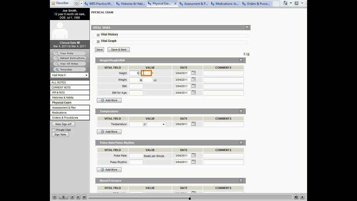The width and height of the screenshot is (357, 201).
Task: Open the Visit Note II dropdown
Action: 70,75
